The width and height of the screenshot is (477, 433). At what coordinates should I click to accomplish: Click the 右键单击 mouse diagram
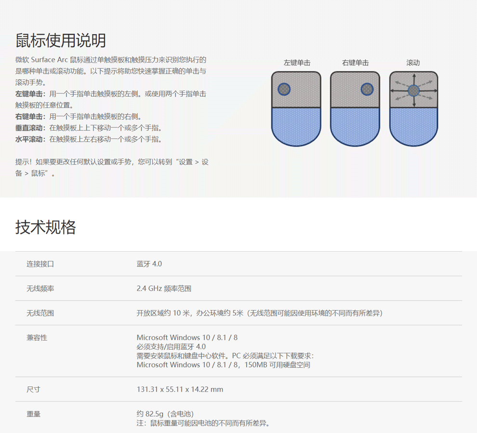(x=355, y=109)
